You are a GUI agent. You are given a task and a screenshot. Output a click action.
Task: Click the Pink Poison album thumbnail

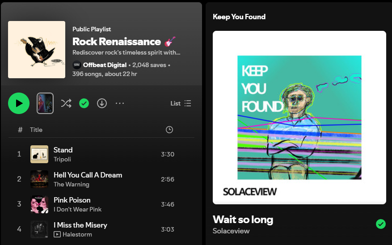pos(39,204)
